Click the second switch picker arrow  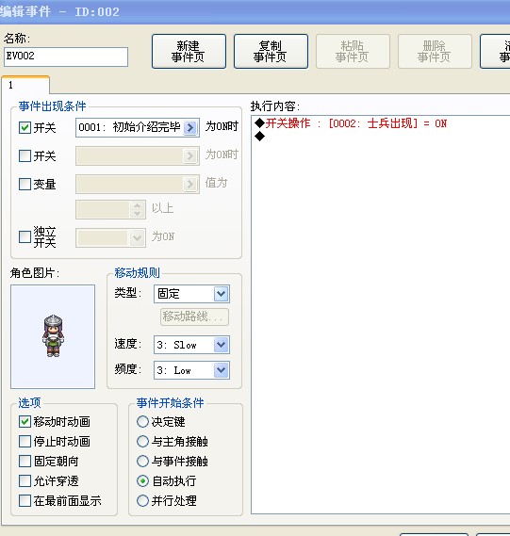[x=190, y=155]
